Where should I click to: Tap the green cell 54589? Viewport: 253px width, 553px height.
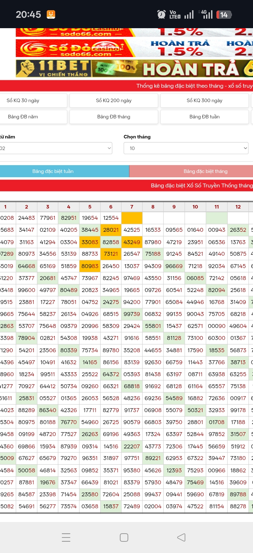click(x=174, y=398)
